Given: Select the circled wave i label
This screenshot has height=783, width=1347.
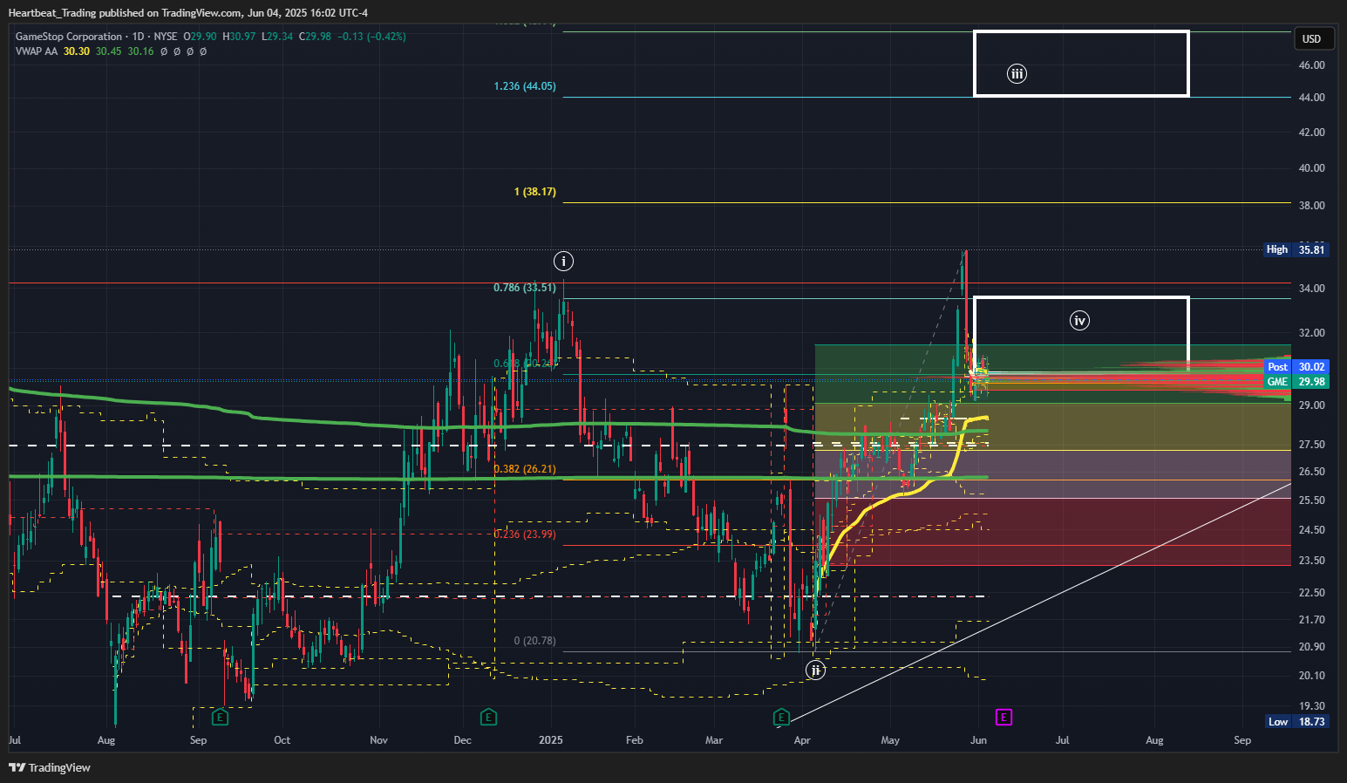Looking at the screenshot, I should click(563, 261).
